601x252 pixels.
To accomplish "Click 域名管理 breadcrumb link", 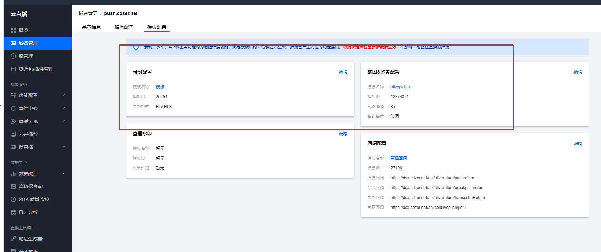I will click(88, 13).
